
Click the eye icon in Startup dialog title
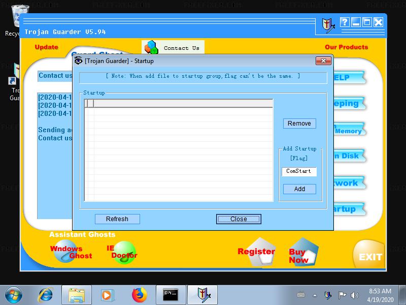(78, 60)
